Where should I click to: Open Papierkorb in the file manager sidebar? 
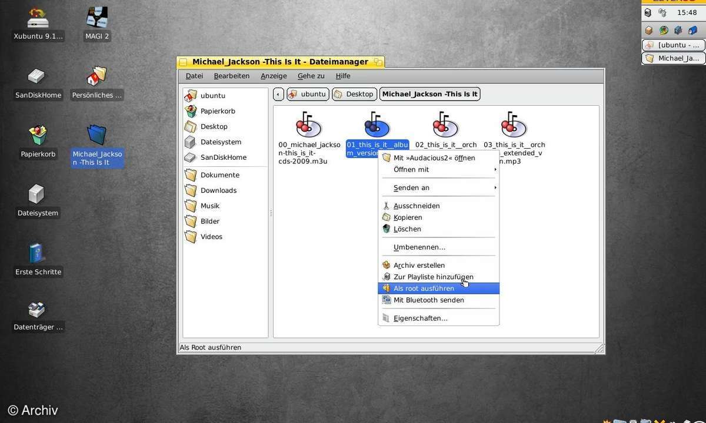pos(225,111)
